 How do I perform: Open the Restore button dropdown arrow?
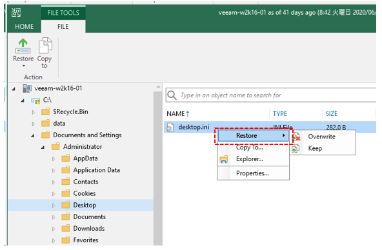(x=24, y=66)
